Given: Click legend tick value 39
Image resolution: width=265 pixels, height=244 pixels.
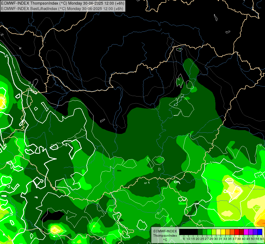Looking at the screenshot, I should tap(239, 239).
